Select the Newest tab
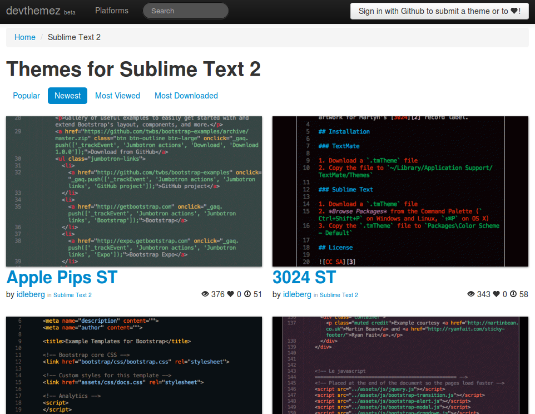Viewport: 535px width, 414px height. (x=67, y=96)
